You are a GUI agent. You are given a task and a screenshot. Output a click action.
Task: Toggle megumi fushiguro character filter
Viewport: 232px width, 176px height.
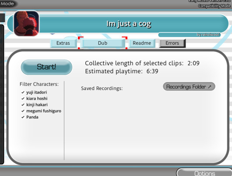point(41,111)
